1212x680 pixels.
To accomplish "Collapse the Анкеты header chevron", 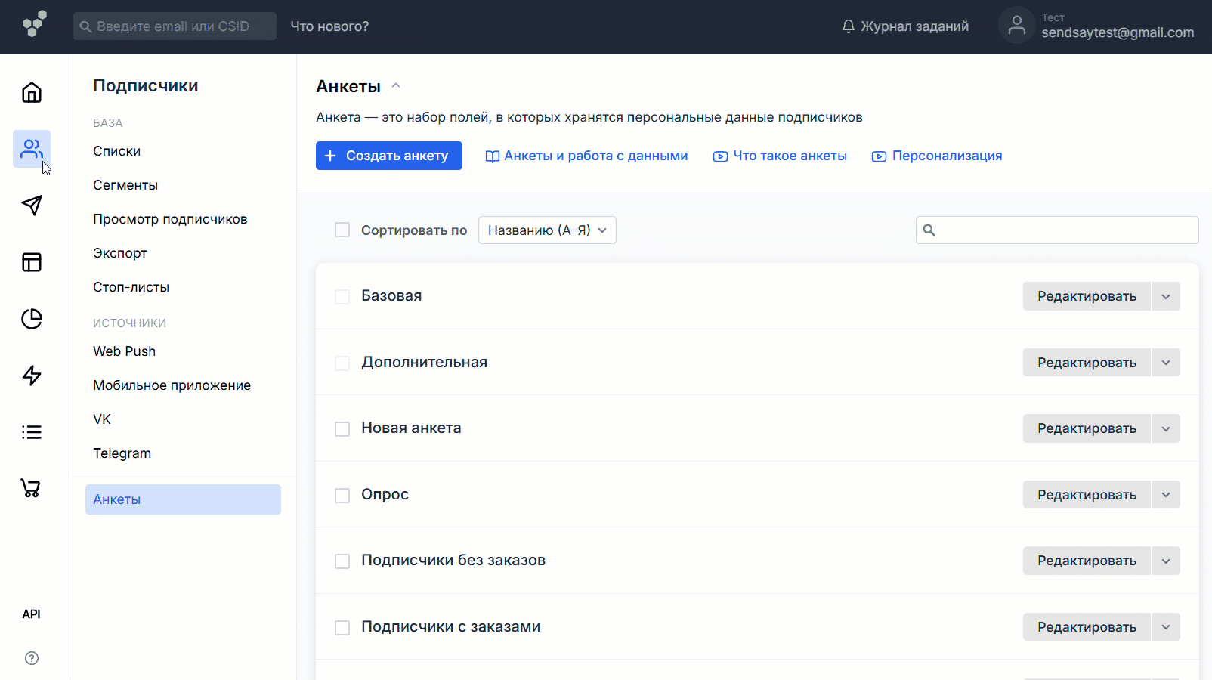I will pos(396,86).
